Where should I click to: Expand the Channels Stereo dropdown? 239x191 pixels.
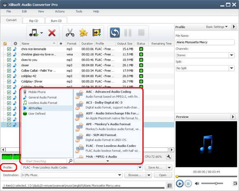click(232, 55)
